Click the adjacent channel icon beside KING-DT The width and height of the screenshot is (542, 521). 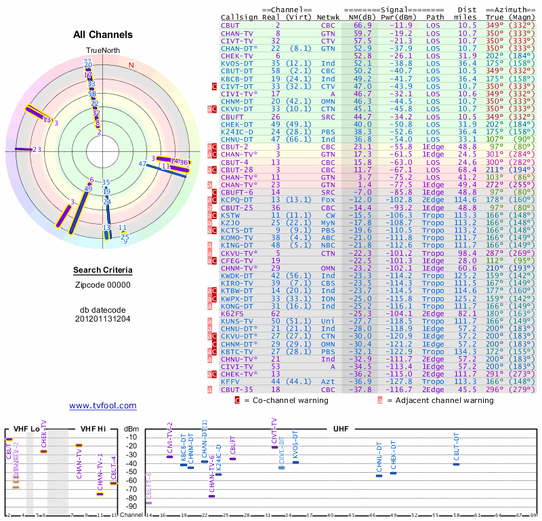[209, 246]
